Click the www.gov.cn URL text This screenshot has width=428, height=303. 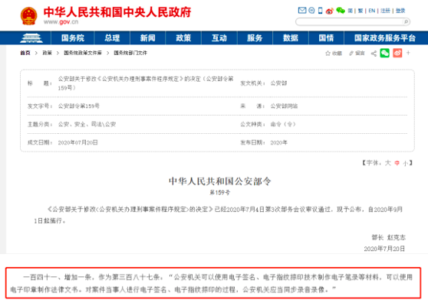(x=61, y=22)
